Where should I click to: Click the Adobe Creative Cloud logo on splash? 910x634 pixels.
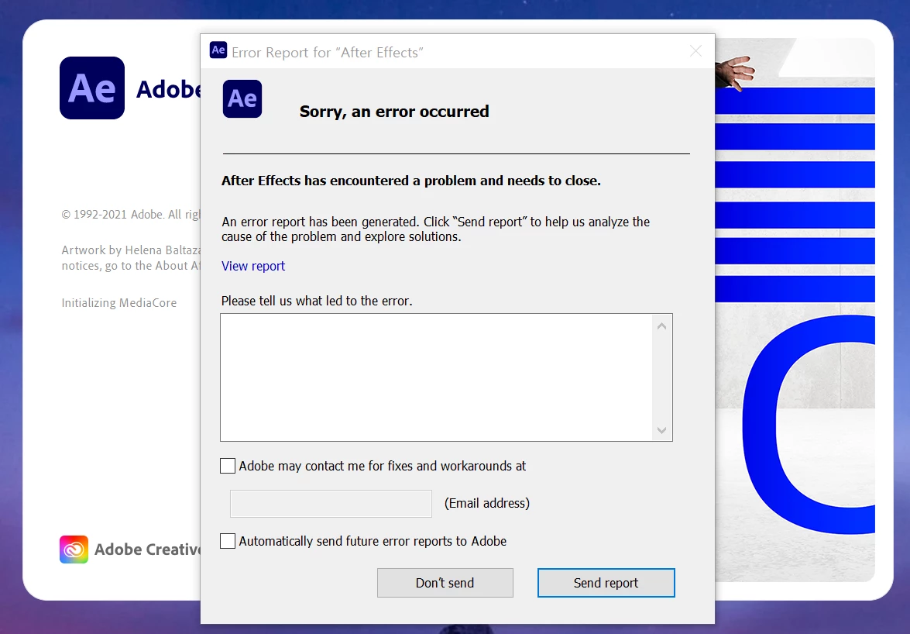74,550
